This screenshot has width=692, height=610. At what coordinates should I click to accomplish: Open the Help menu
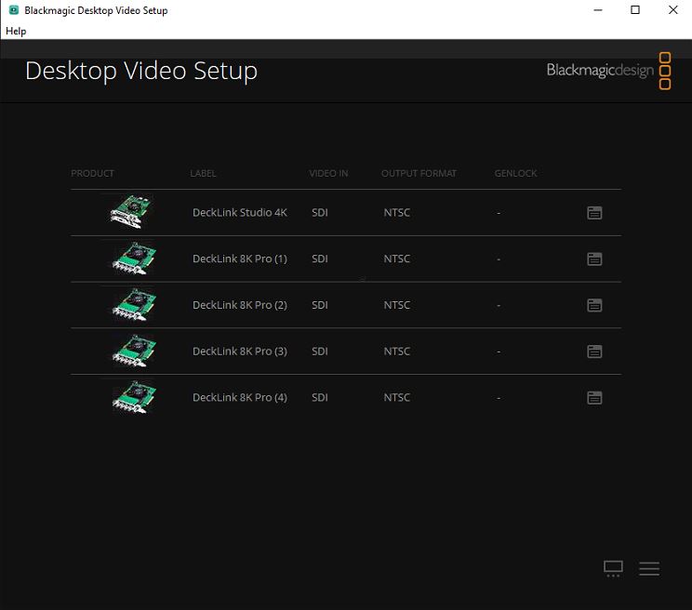16,32
